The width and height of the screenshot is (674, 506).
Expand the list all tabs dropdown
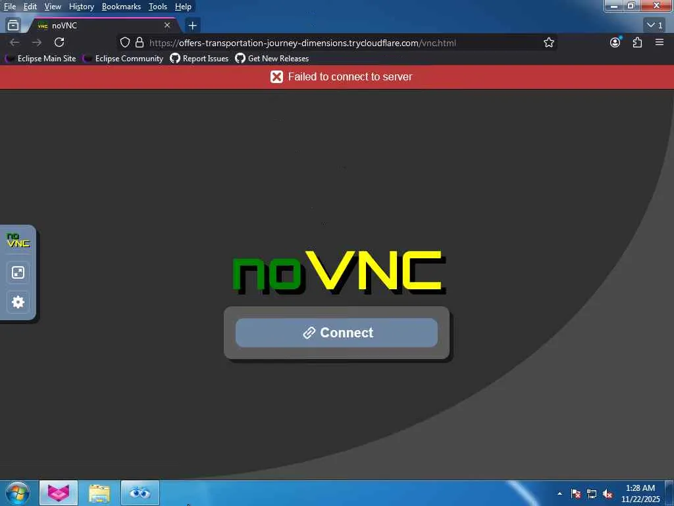[x=655, y=26]
